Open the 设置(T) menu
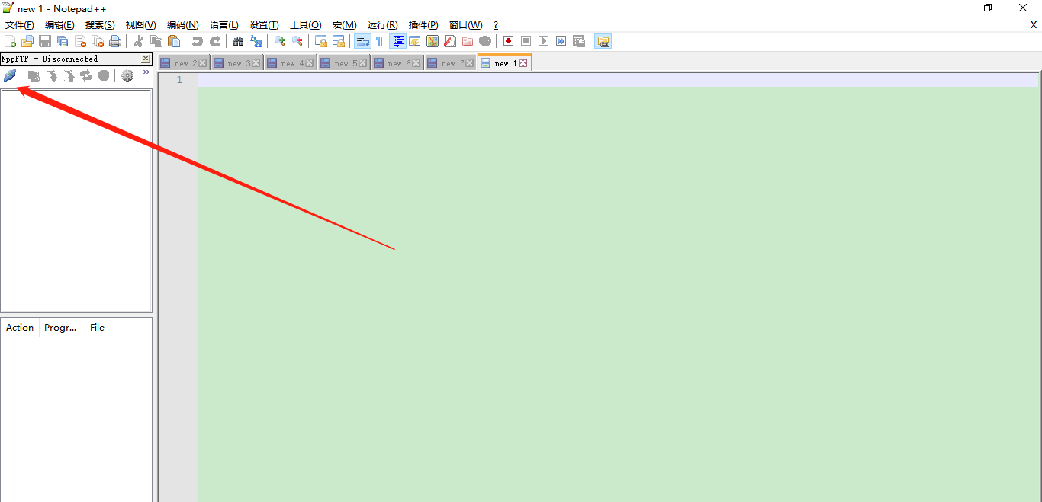The image size is (1042, 502). point(264,25)
